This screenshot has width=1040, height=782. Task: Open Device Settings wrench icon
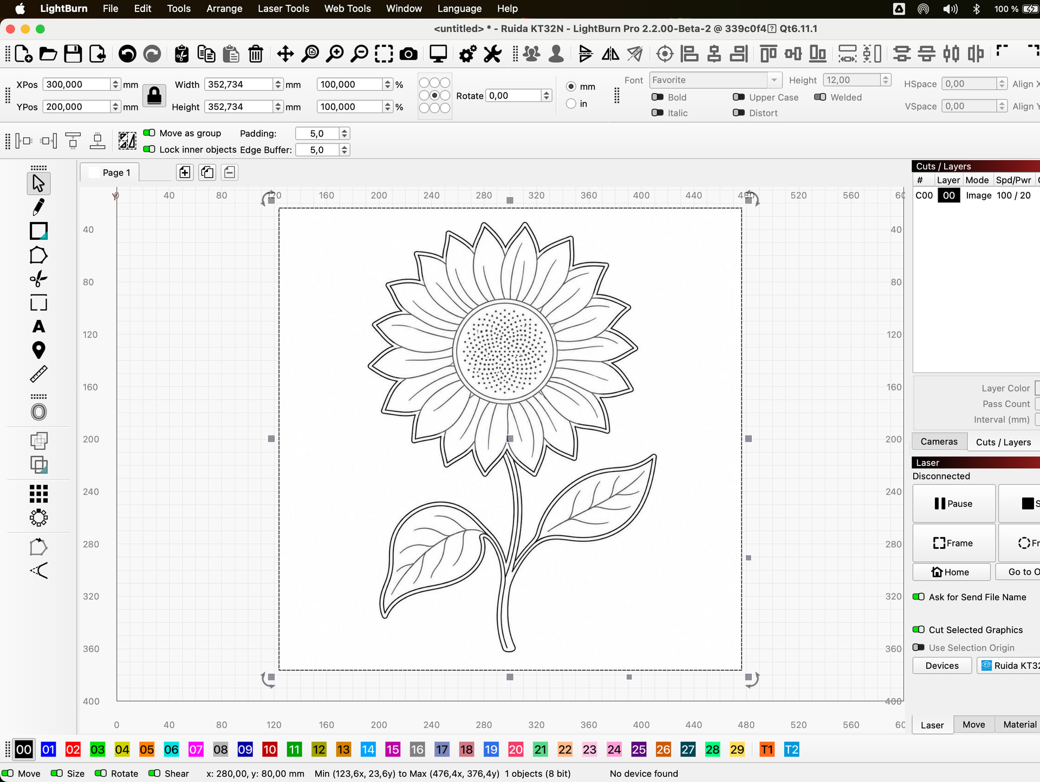[492, 54]
